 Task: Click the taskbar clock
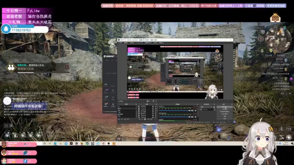click(286, 143)
